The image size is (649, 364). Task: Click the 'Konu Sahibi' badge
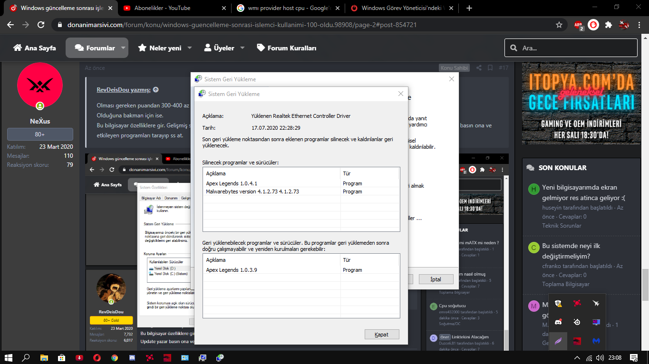(454, 68)
